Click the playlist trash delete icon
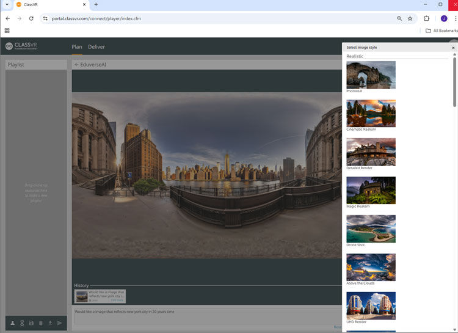 coord(41,323)
